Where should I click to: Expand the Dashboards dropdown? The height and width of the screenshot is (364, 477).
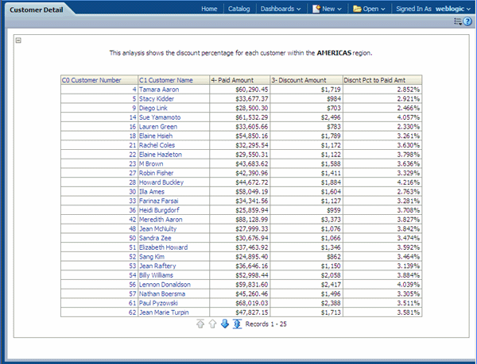pyautogui.click(x=281, y=9)
